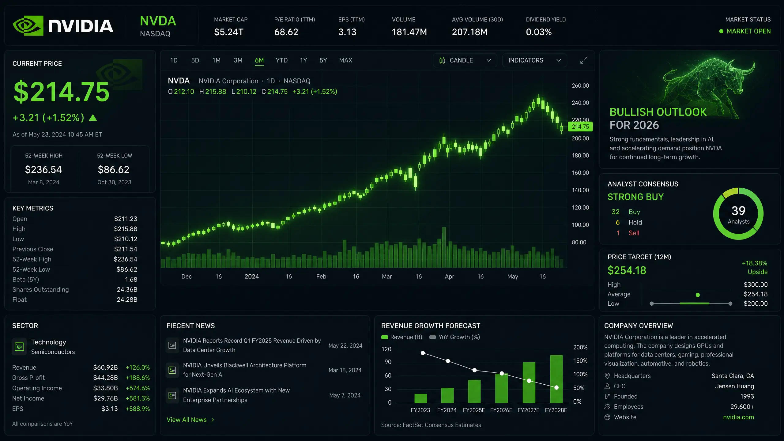The image size is (784, 441).
Task: Open the Record Q1 FY2025 Revenue headline
Action: (x=252, y=345)
